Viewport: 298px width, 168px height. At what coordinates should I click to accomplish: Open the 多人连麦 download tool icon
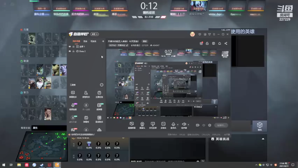[x=86, y=107]
